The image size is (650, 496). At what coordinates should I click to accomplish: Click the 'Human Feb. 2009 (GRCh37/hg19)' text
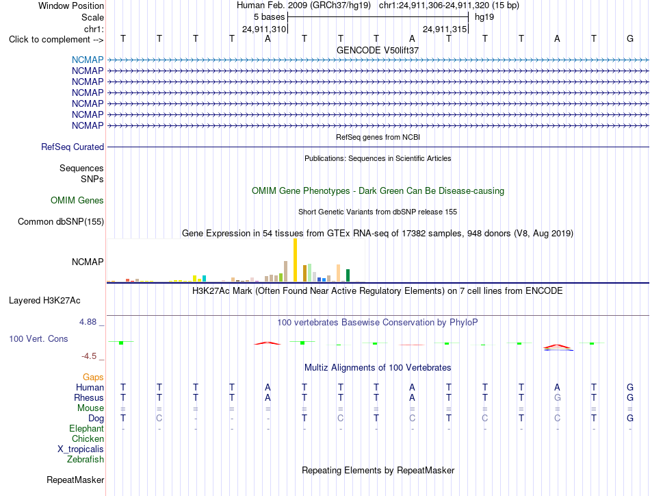(303, 5)
